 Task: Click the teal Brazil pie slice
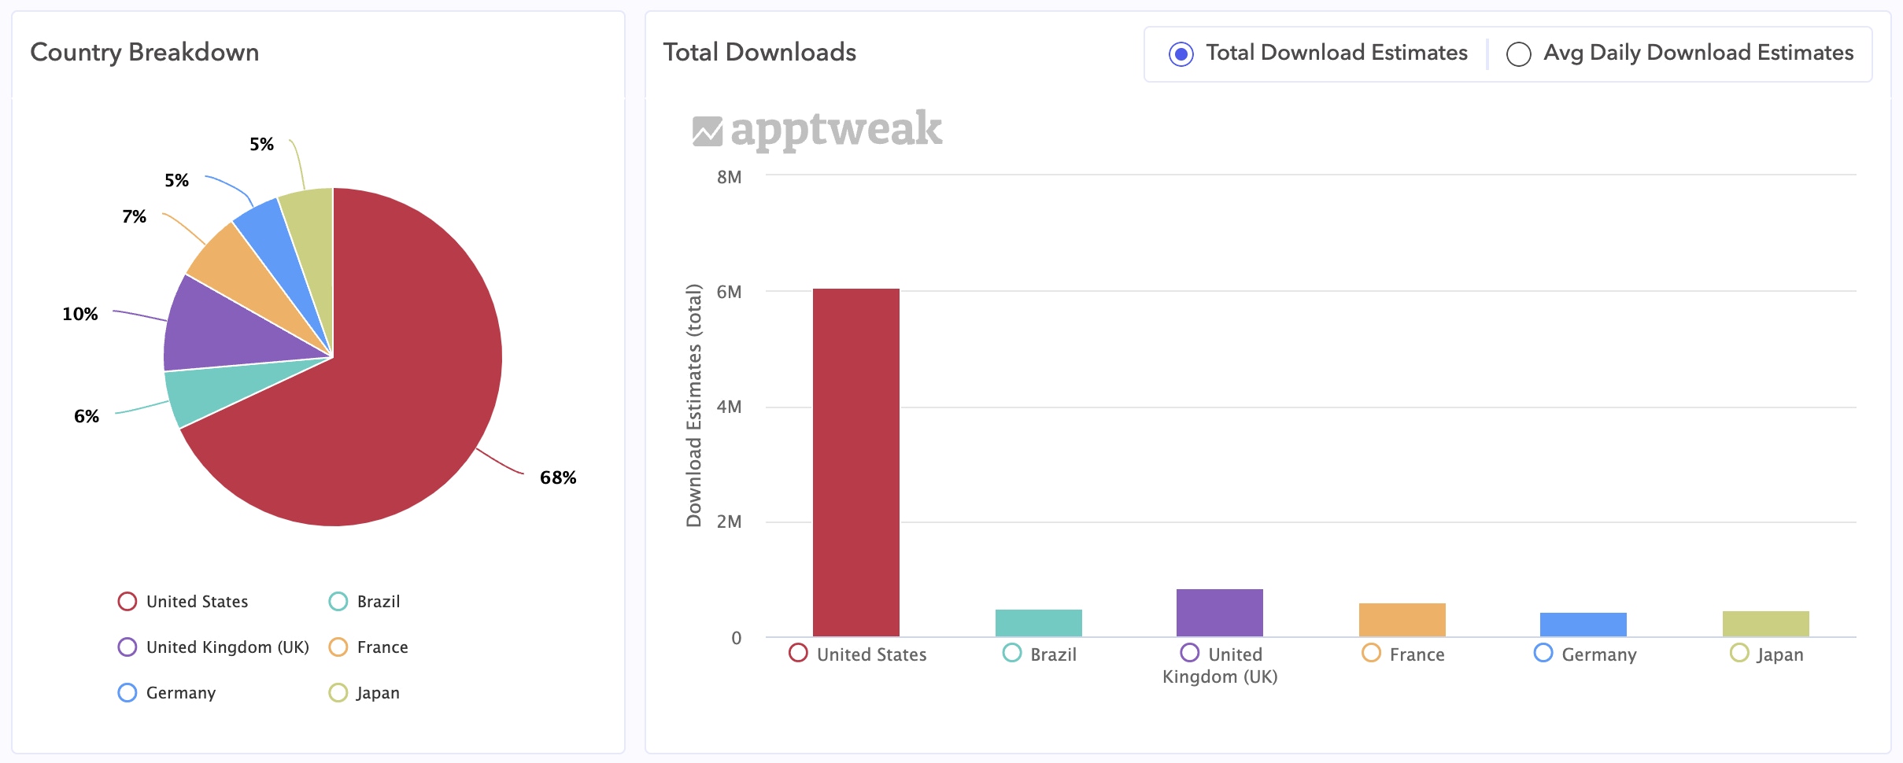pos(205,393)
